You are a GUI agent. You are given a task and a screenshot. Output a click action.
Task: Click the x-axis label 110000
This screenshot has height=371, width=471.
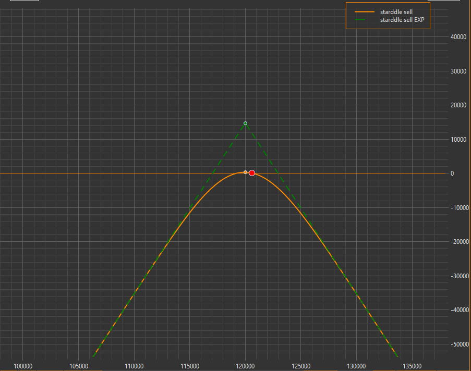click(x=134, y=366)
